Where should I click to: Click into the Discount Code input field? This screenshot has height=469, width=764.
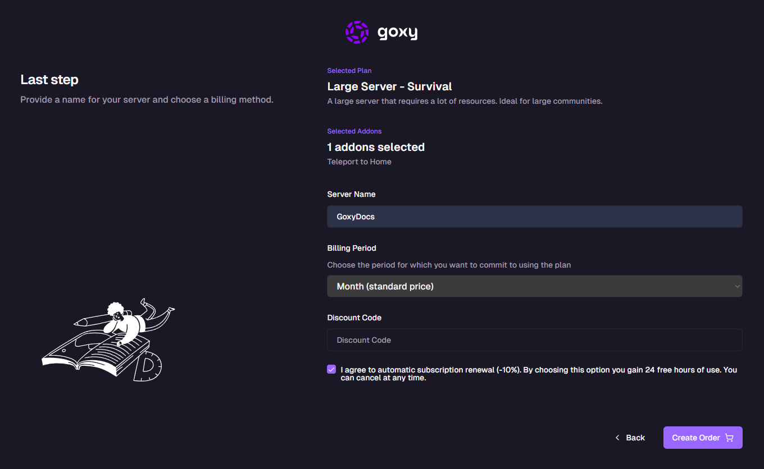pyautogui.click(x=535, y=340)
